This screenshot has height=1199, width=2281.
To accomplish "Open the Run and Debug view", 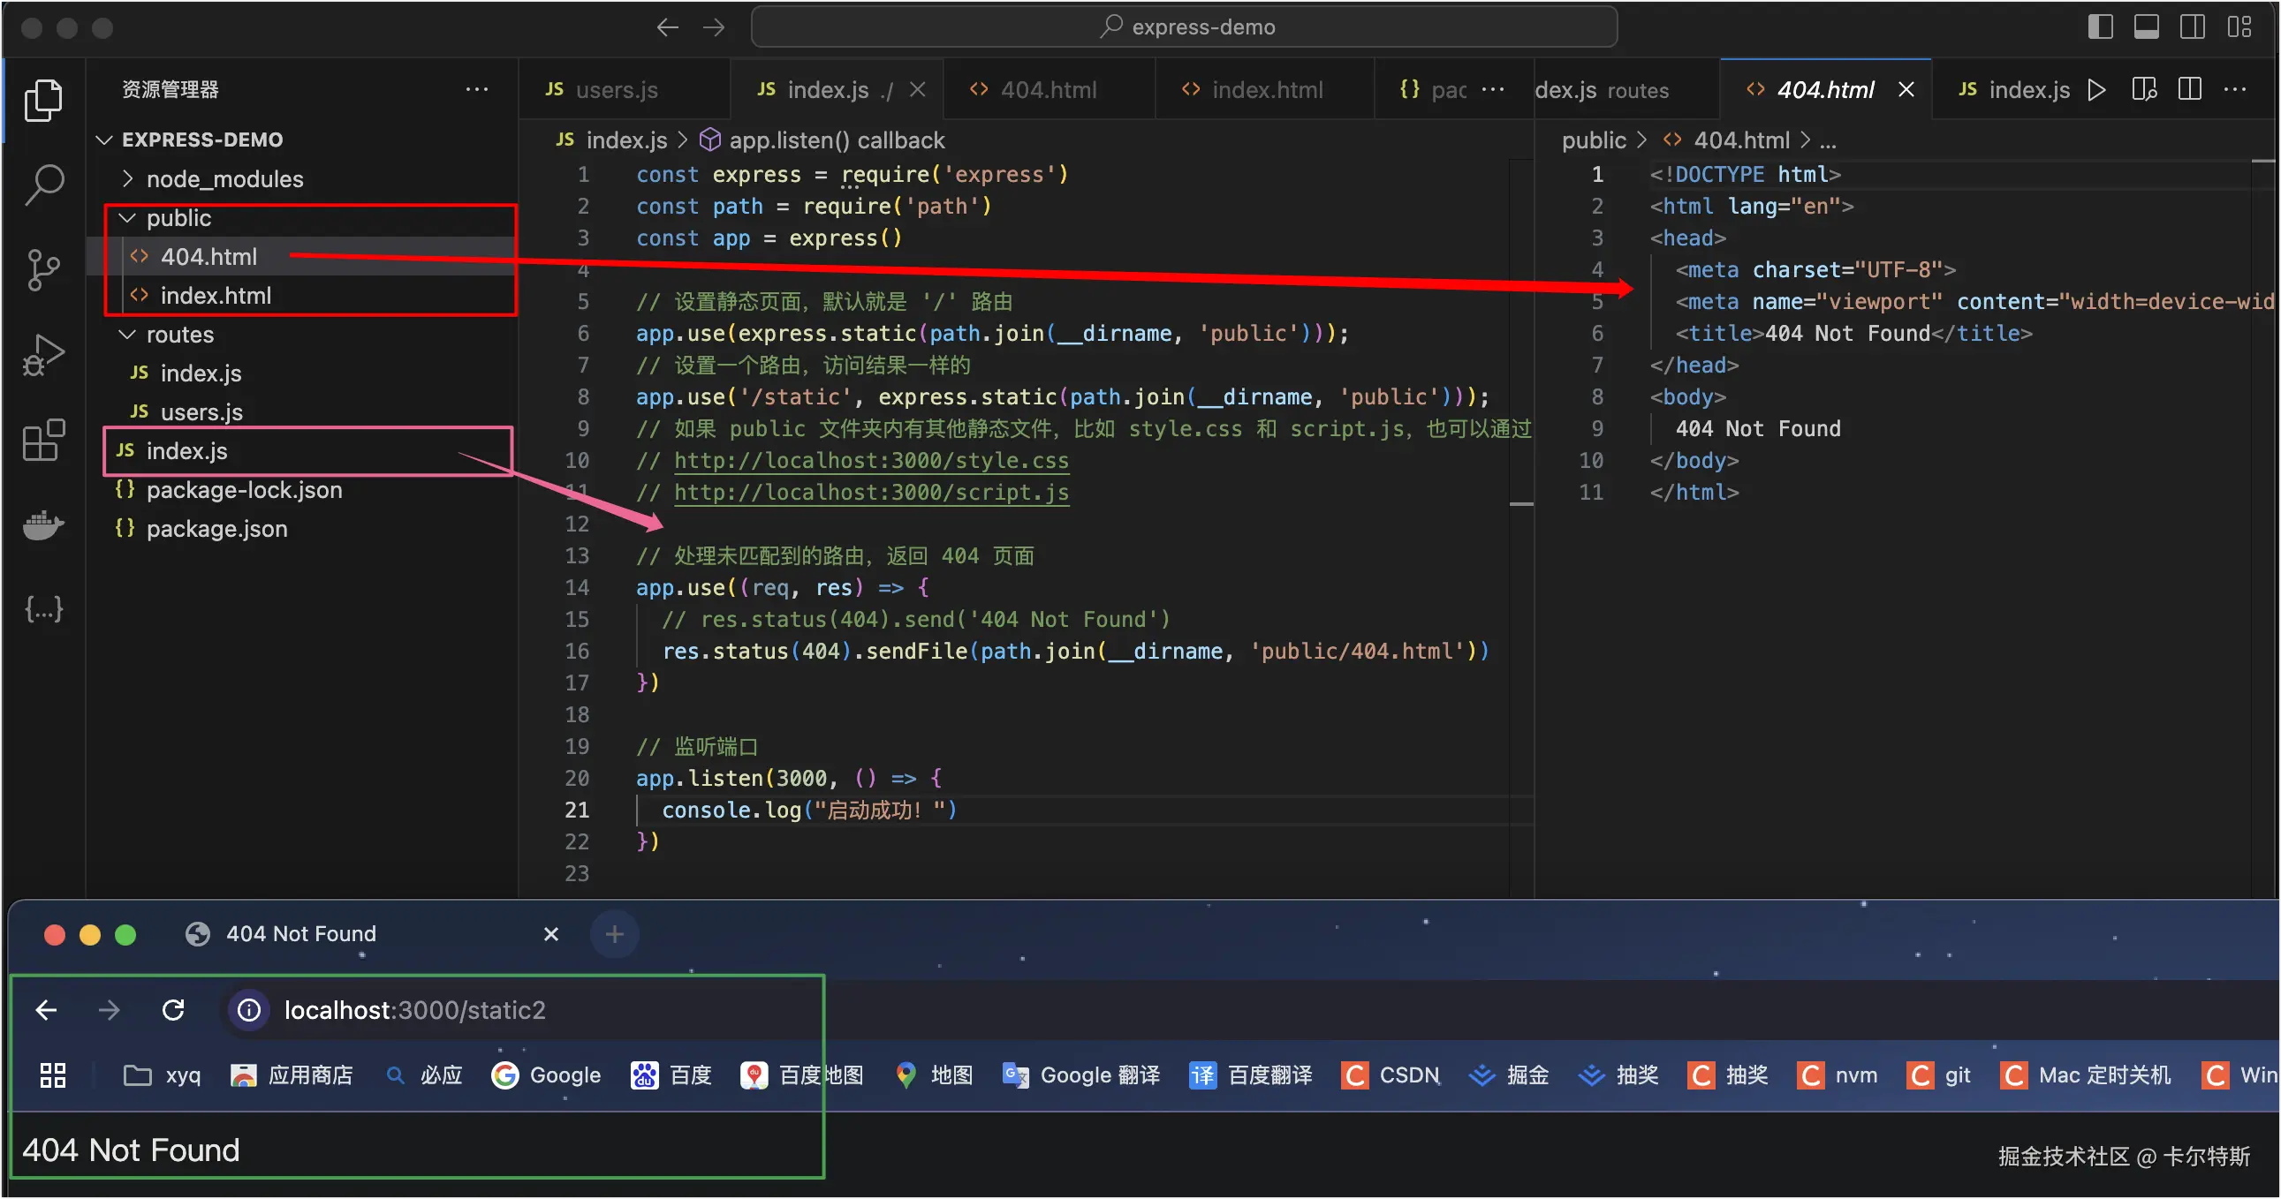I will (x=43, y=354).
